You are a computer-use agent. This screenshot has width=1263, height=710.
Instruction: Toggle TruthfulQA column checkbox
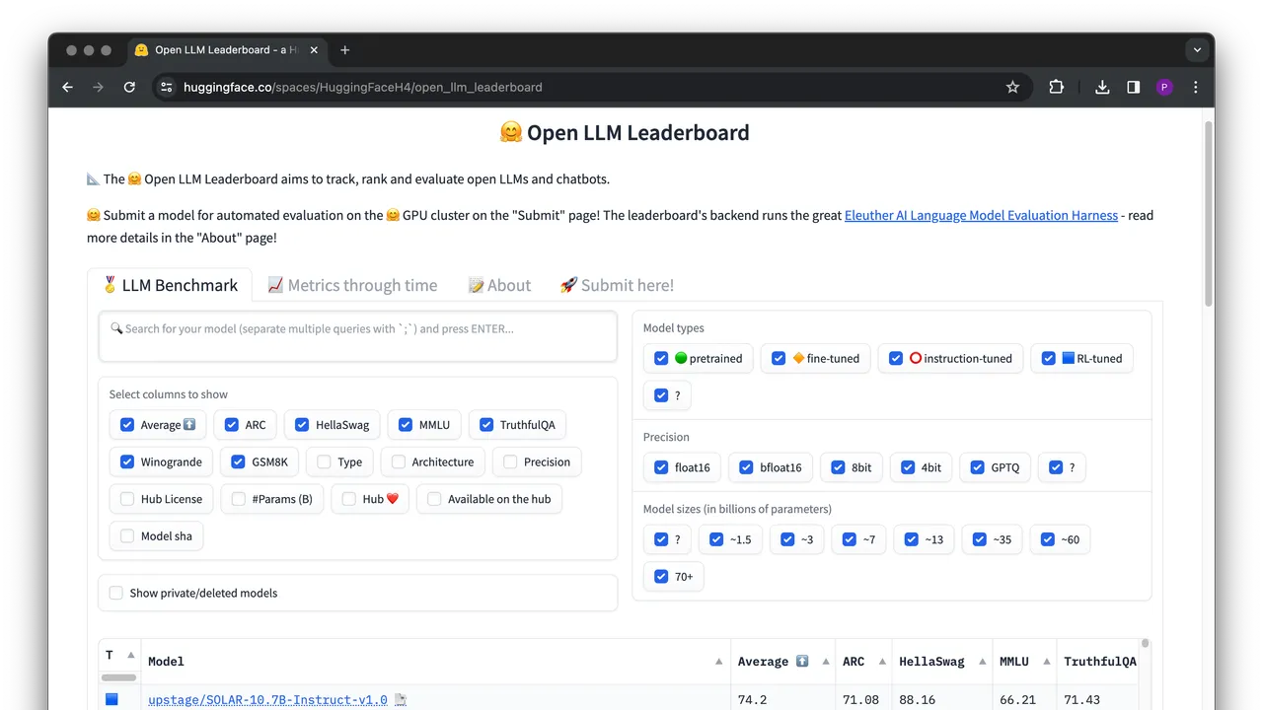pyautogui.click(x=485, y=425)
